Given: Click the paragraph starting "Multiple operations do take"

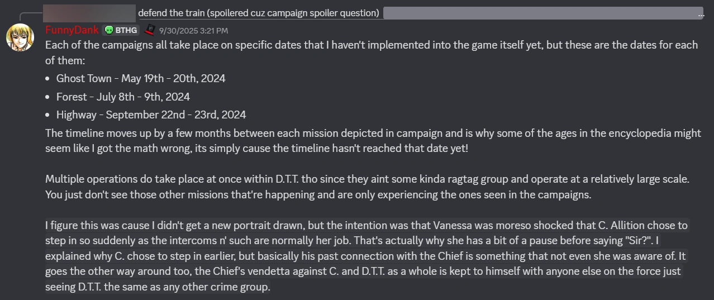Looking at the screenshot, I should [x=368, y=187].
